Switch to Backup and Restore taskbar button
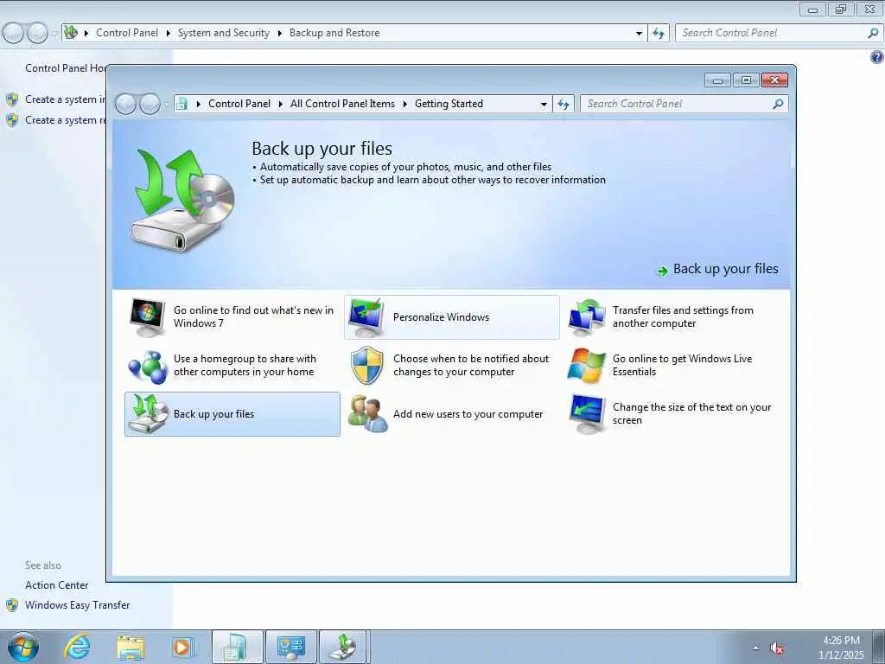 (344, 647)
